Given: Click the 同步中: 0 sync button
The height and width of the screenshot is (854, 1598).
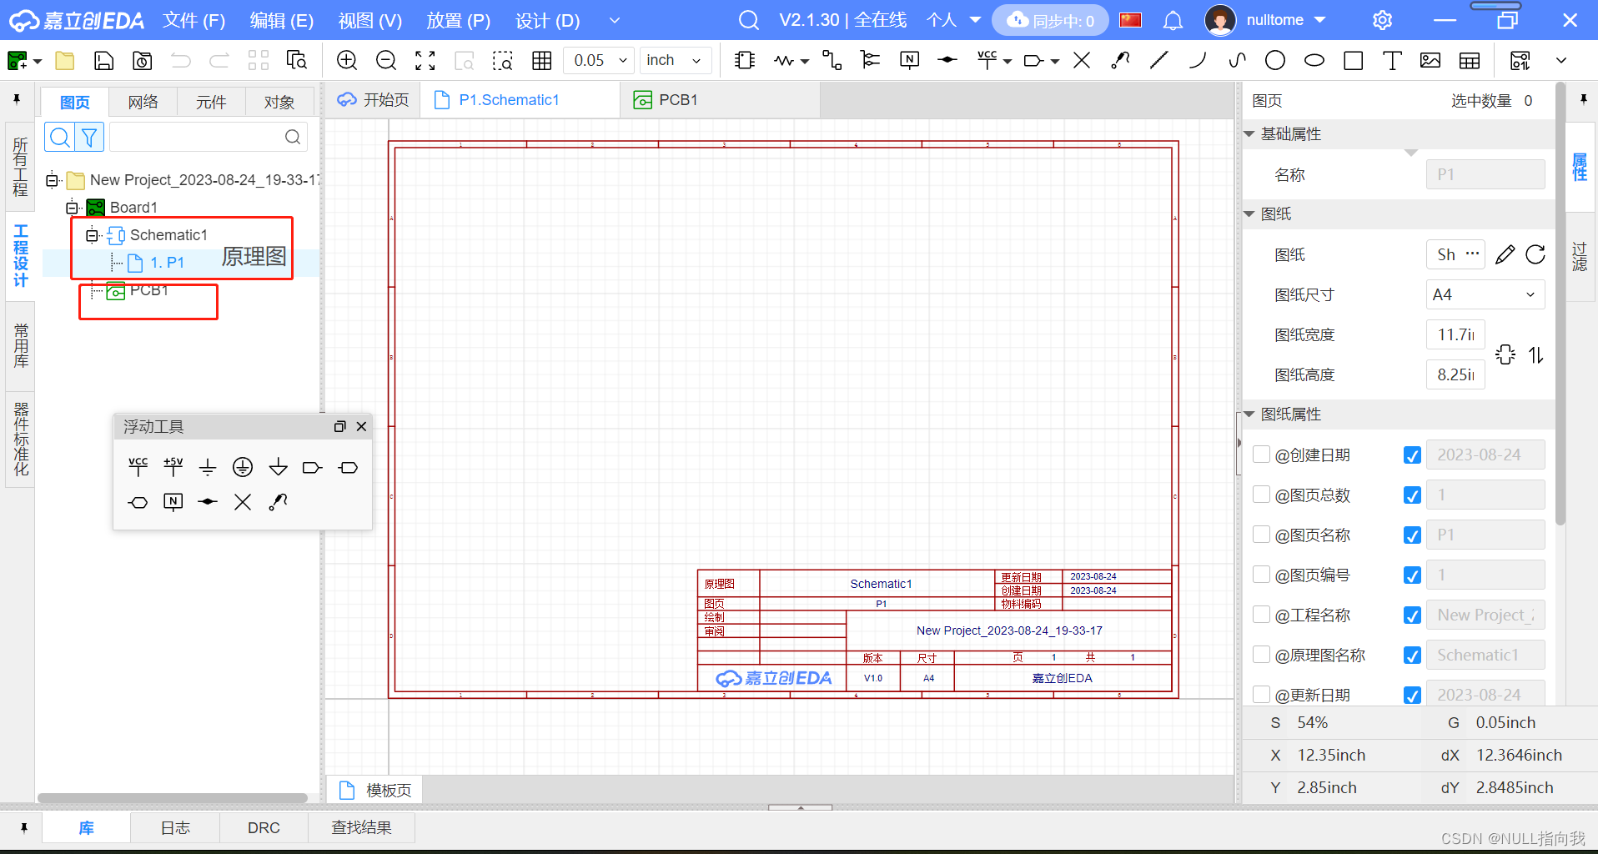Looking at the screenshot, I should point(1050,21).
